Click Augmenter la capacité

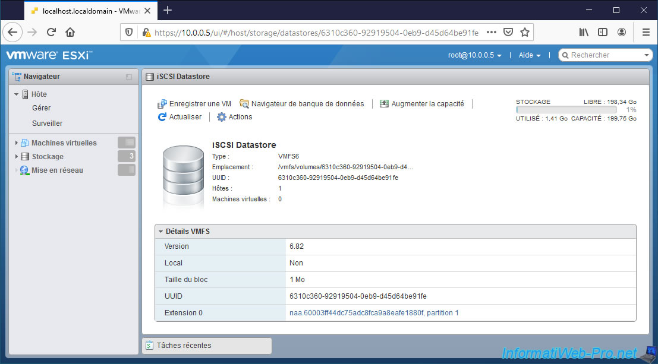coord(422,103)
